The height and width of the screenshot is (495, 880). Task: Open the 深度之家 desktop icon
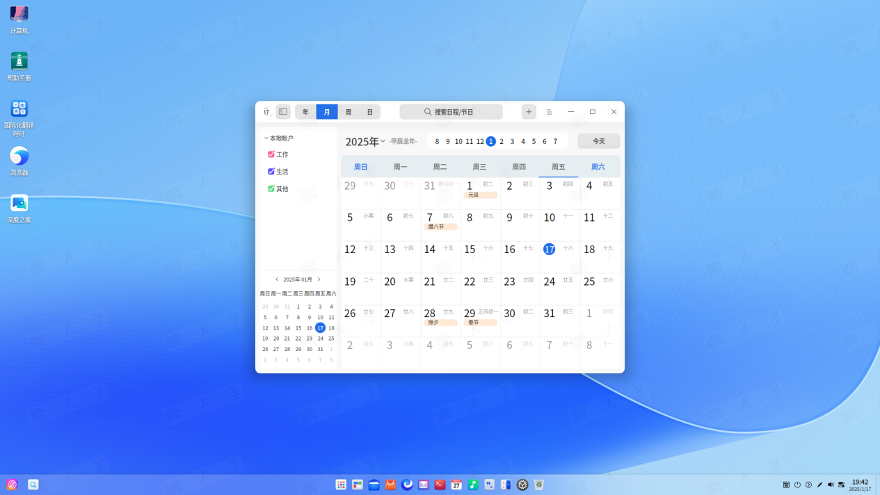19,209
